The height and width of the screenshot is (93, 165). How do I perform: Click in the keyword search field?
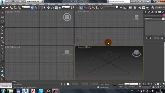point(119,2)
